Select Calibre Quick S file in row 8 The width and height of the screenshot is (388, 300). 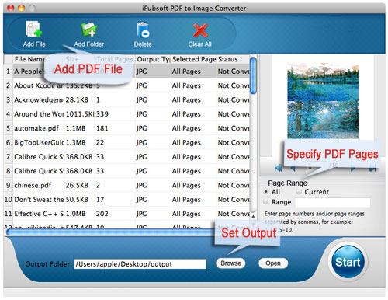(126, 171)
